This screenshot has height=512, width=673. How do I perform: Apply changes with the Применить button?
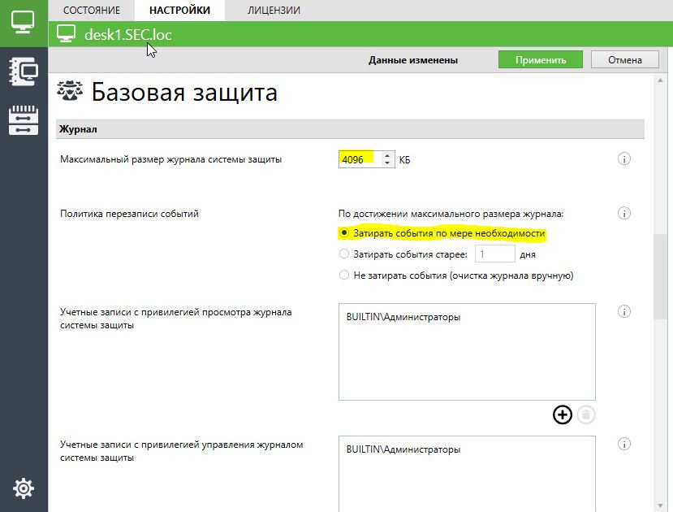tap(541, 59)
